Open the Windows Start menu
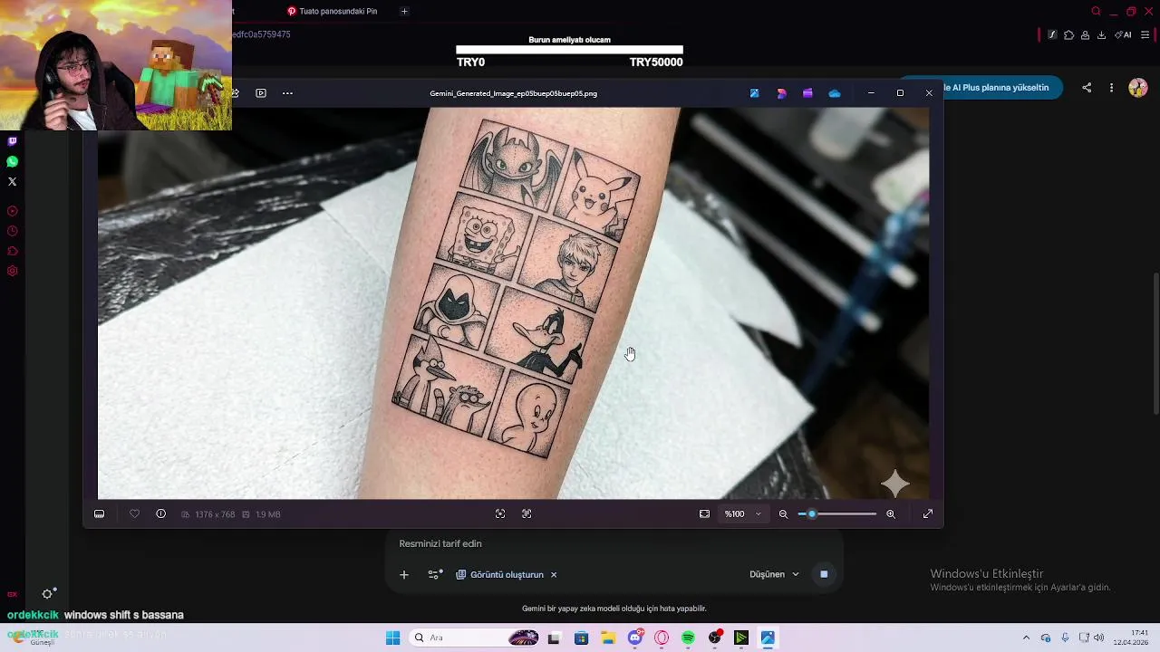This screenshot has height=652, width=1160. point(392,638)
